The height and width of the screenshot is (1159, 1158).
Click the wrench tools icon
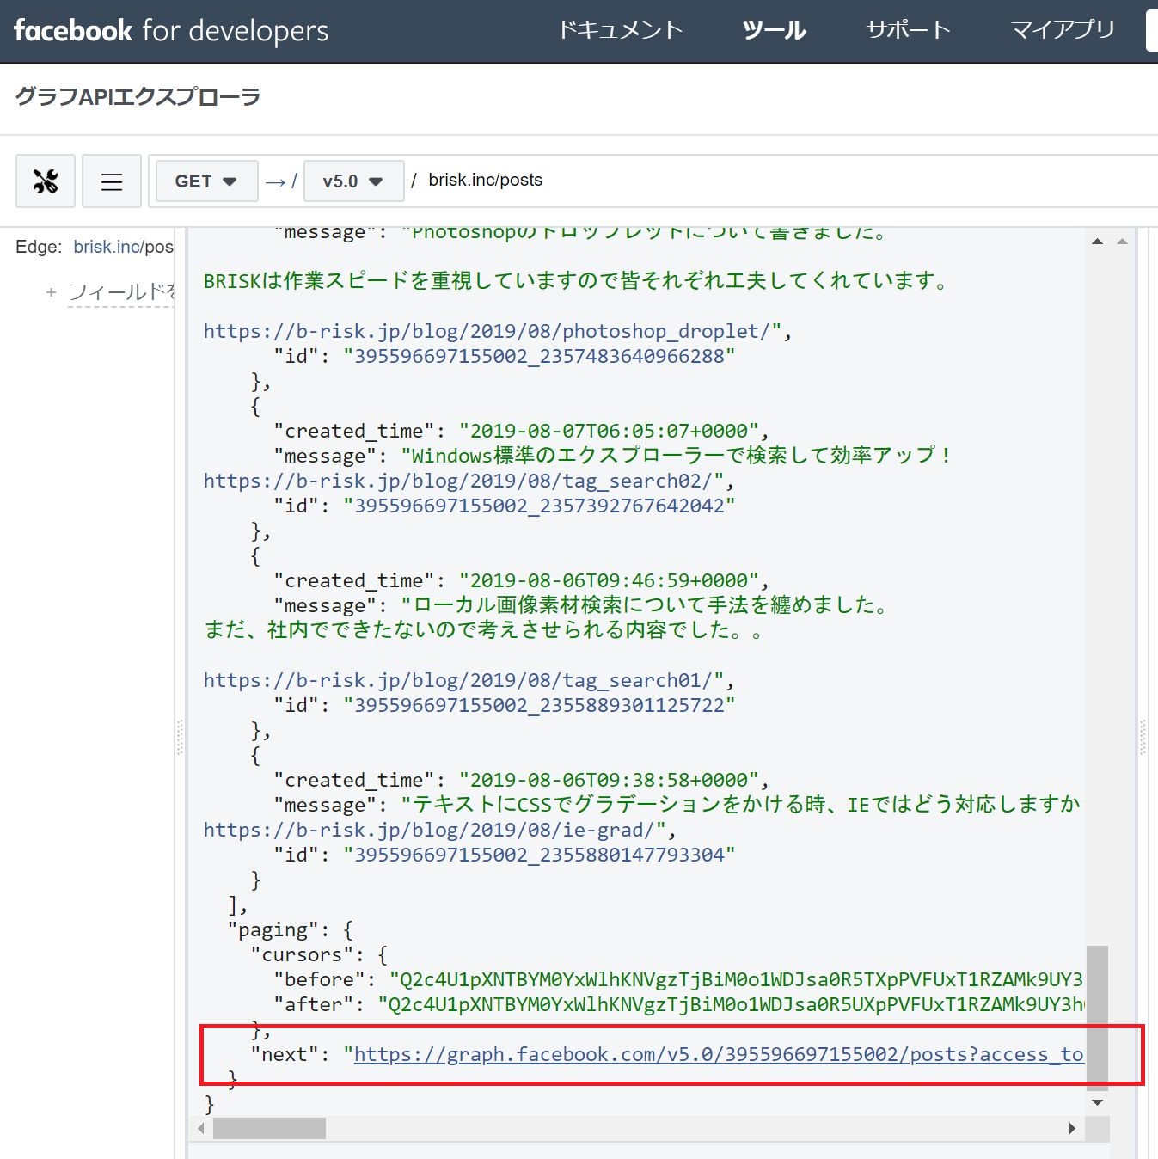(x=45, y=181)
